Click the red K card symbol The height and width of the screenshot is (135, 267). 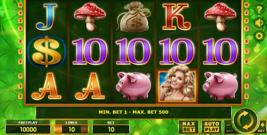(177, 17)
